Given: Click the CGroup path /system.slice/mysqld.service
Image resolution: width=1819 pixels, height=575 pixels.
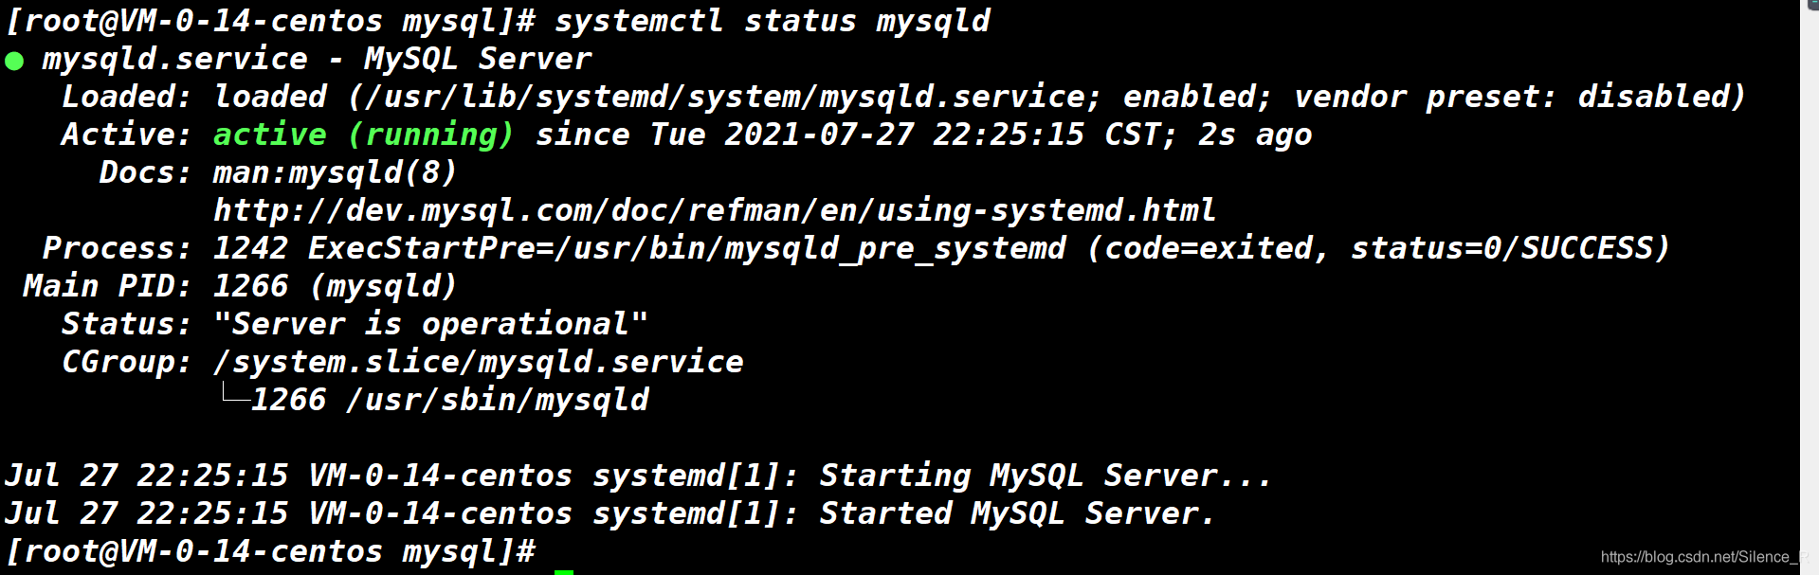Looking at the screenshot, I should click(479, 362).
